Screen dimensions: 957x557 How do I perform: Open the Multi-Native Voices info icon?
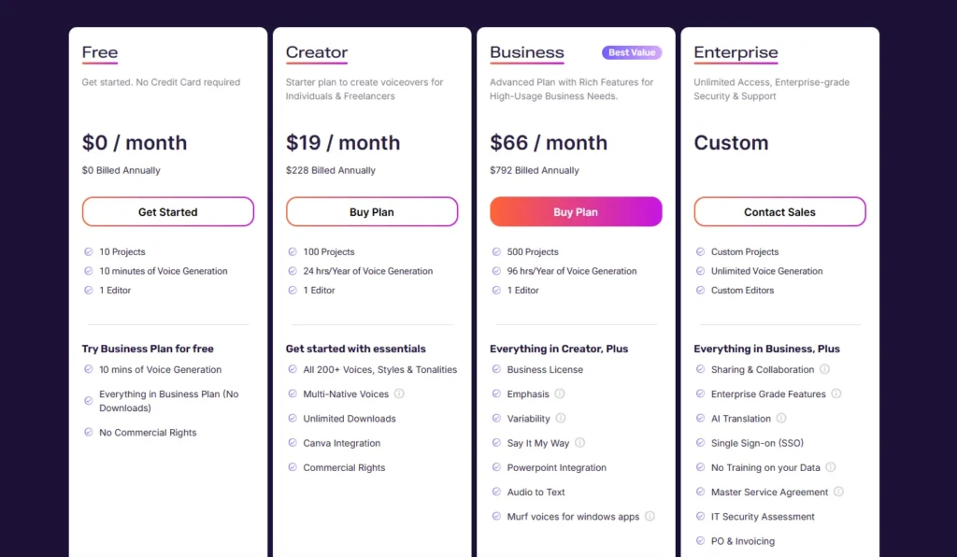point(400,393)
